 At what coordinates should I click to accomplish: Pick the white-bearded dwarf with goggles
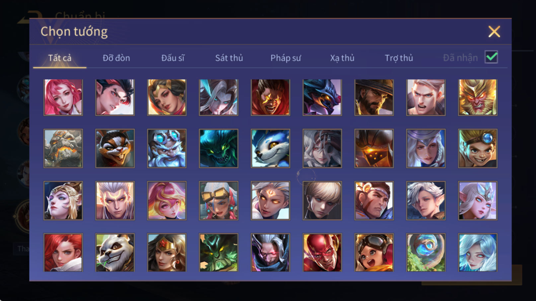[167, 148]
